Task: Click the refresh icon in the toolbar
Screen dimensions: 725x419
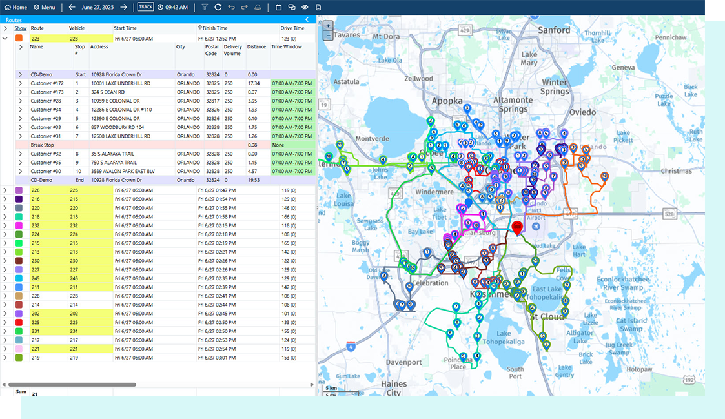Action: point(218,7)
